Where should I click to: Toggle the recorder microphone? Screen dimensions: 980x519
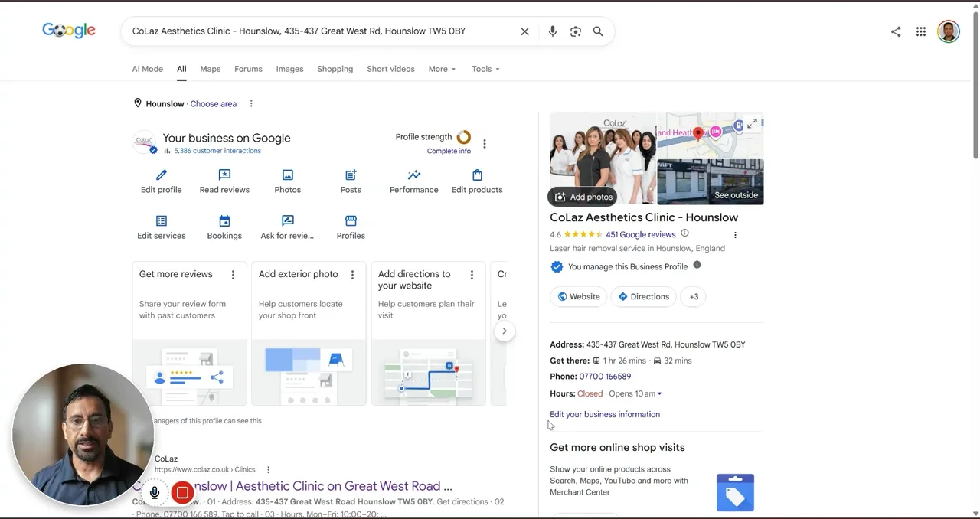(155, 493)
